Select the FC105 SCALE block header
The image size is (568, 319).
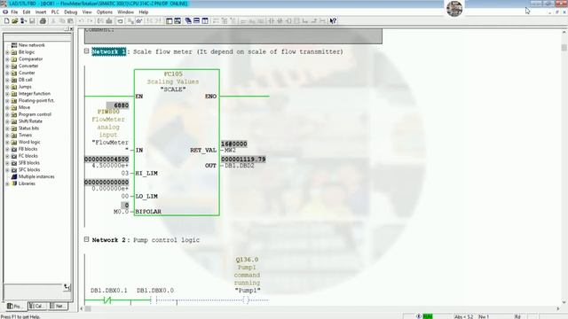(x=173, y=82)
